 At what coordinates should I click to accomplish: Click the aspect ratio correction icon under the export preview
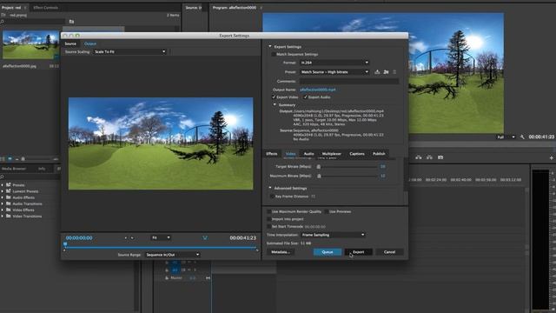[205, 237]
